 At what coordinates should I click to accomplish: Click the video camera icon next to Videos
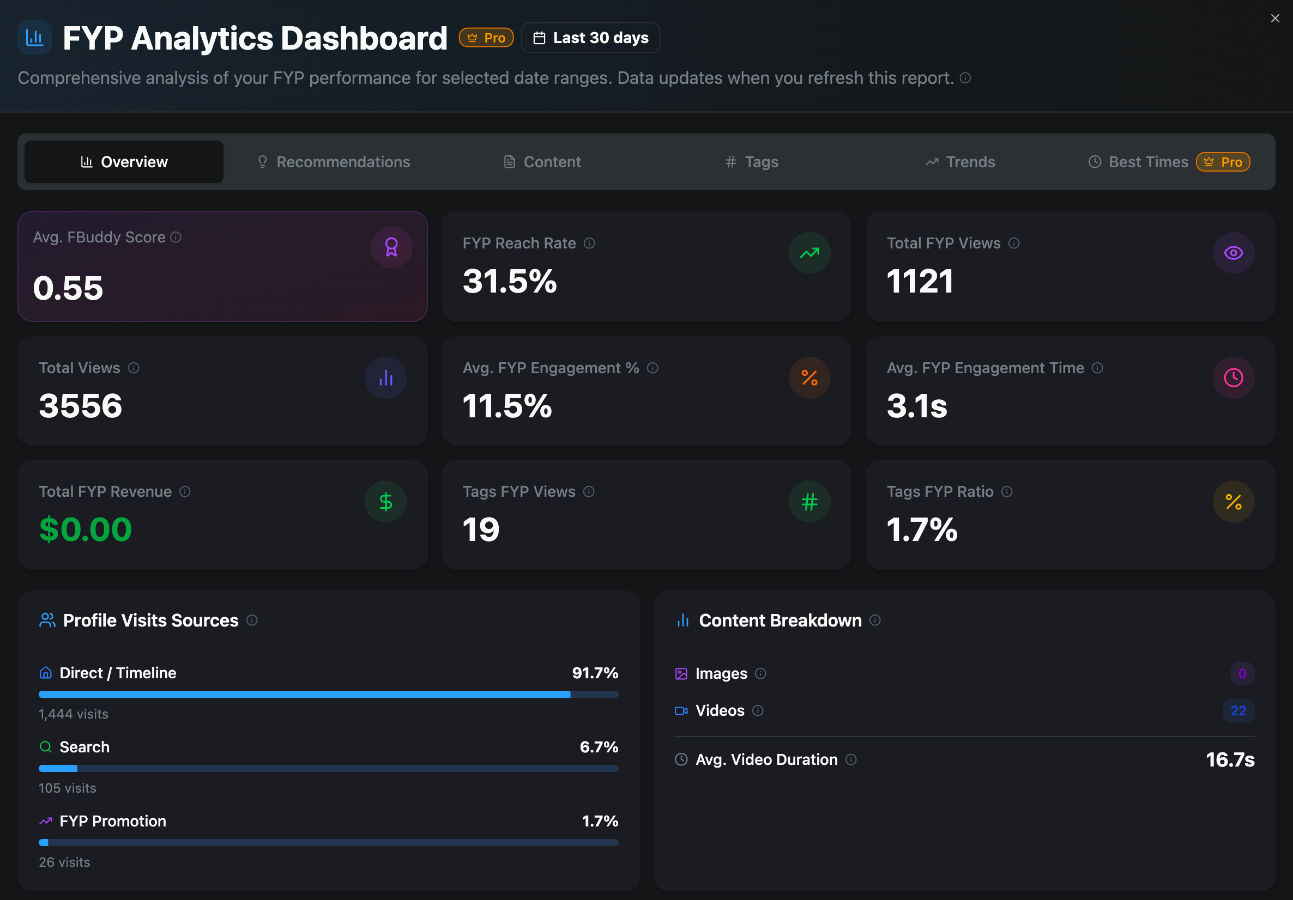click(x=681, y=710)
